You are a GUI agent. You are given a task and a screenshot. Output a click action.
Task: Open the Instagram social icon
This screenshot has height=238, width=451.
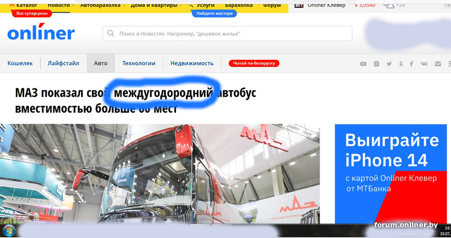pyautogui.click(x=377, y=64)
